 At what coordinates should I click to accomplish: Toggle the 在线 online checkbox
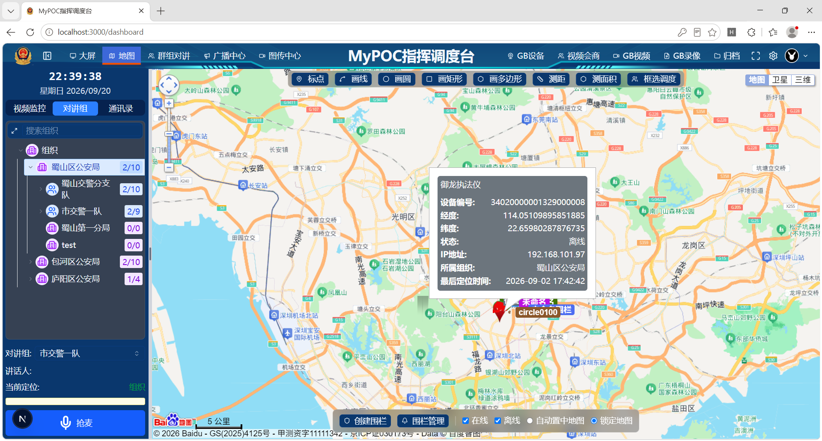465,421
